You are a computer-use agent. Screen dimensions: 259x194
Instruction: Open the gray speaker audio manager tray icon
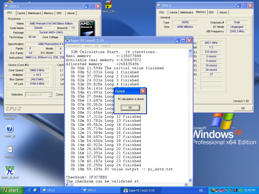tap(226, 190)
